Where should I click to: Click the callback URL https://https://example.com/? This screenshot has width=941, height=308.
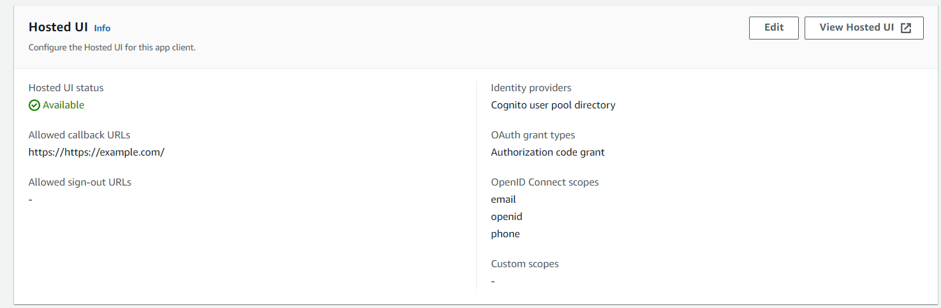coord(96,152)
